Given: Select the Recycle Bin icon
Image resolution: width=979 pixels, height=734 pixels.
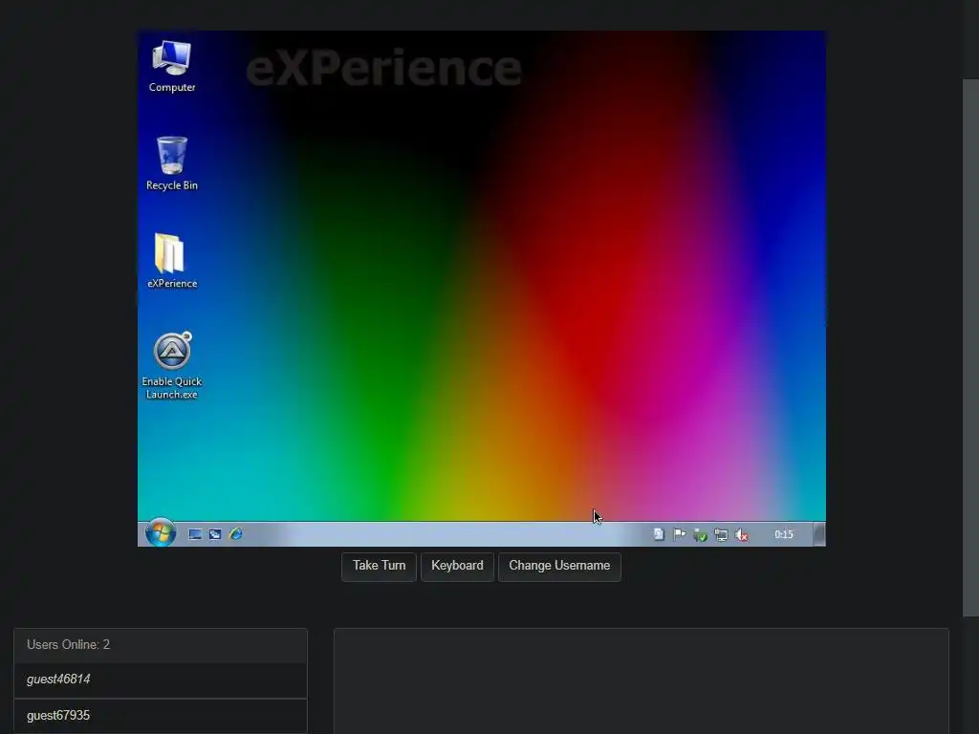Looking at the screenshot, I should (172, 163).
